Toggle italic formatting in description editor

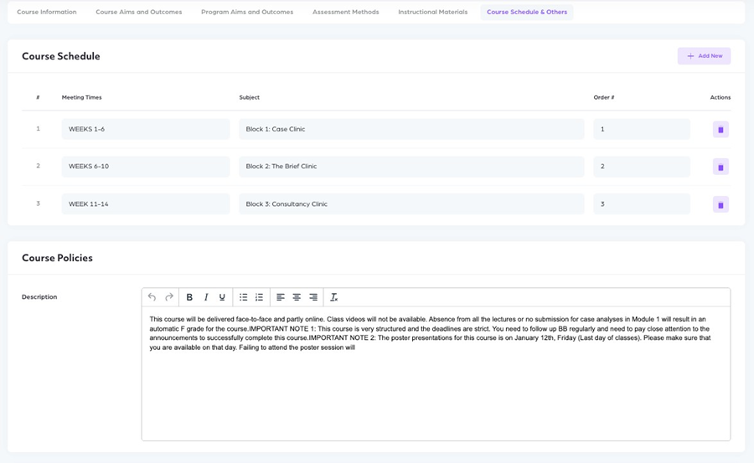point(206,297)
